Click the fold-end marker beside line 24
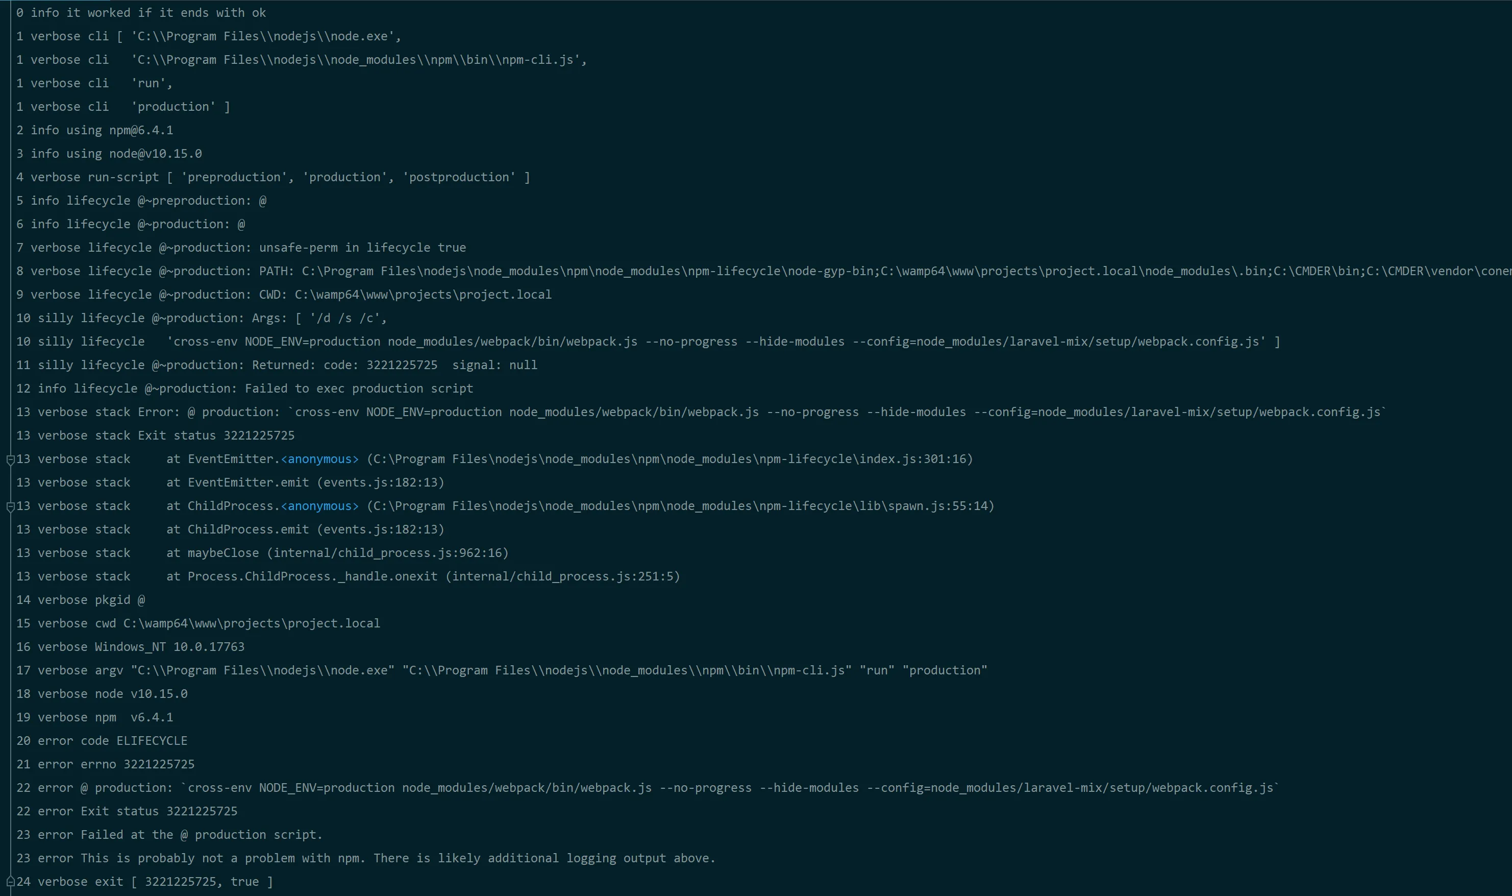The height and width of the screenshot is (896, 1512). (x=10, y=882)
